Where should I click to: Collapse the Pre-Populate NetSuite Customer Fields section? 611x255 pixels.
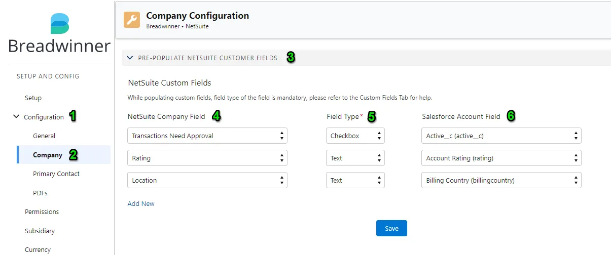pyautogui.click(x=130, y=58)
